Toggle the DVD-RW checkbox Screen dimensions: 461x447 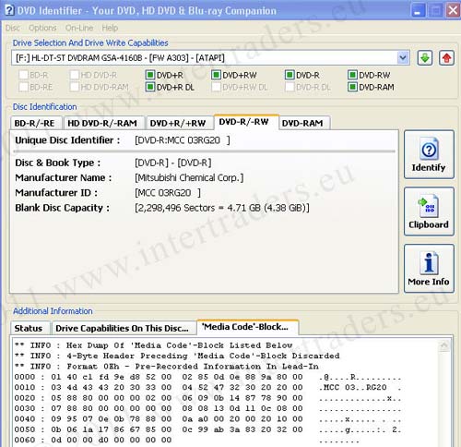352,75
